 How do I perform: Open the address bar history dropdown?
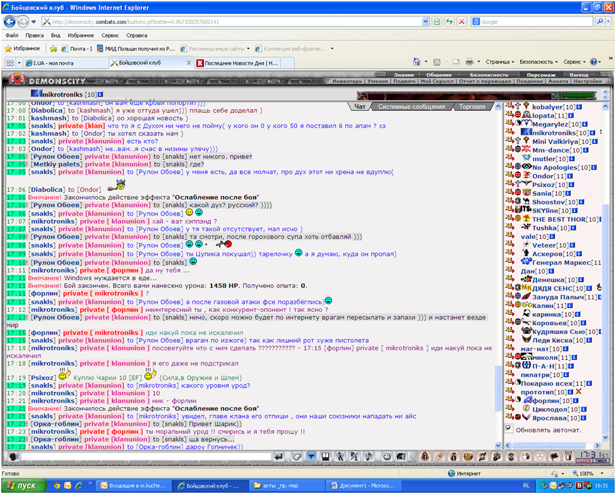(x=425, y=21)
